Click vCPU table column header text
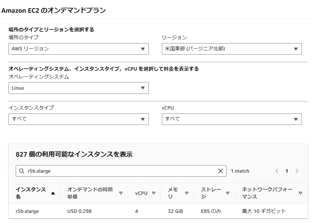 point(141,193)
